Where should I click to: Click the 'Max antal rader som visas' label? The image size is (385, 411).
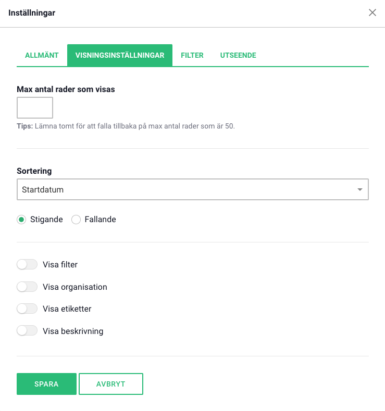click(66, 89)
